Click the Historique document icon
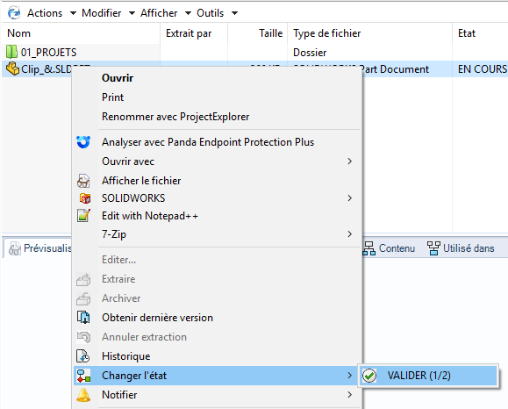 tap(83, 356)
